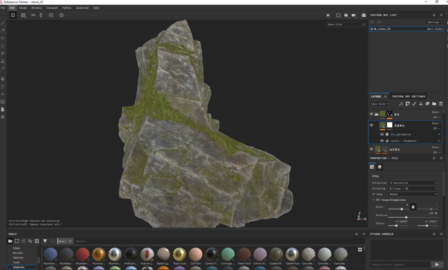Click the Rotation slider handle
Image resolution: width=448 pixels, height=270 pixels.
pos(406,217)
